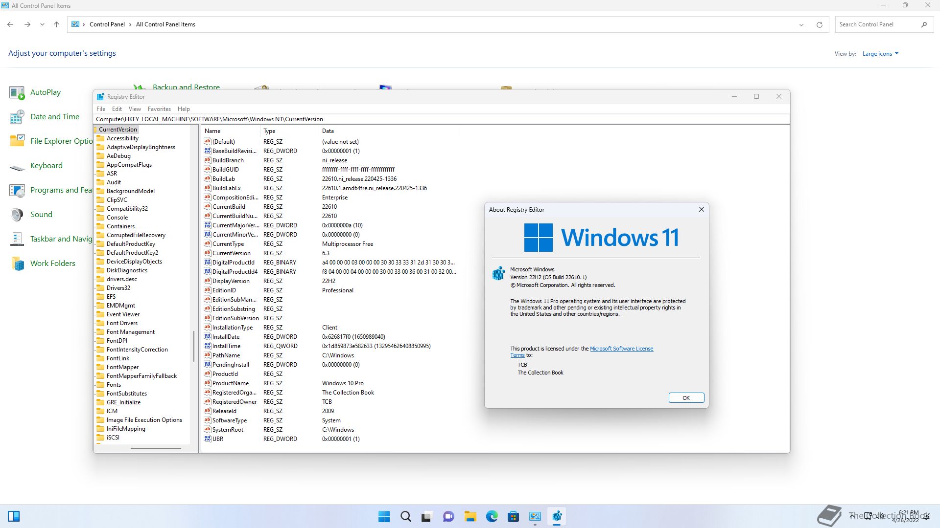
Task: Sort values by Name column header
Action: pyautogui.click(x=231, y=131)
